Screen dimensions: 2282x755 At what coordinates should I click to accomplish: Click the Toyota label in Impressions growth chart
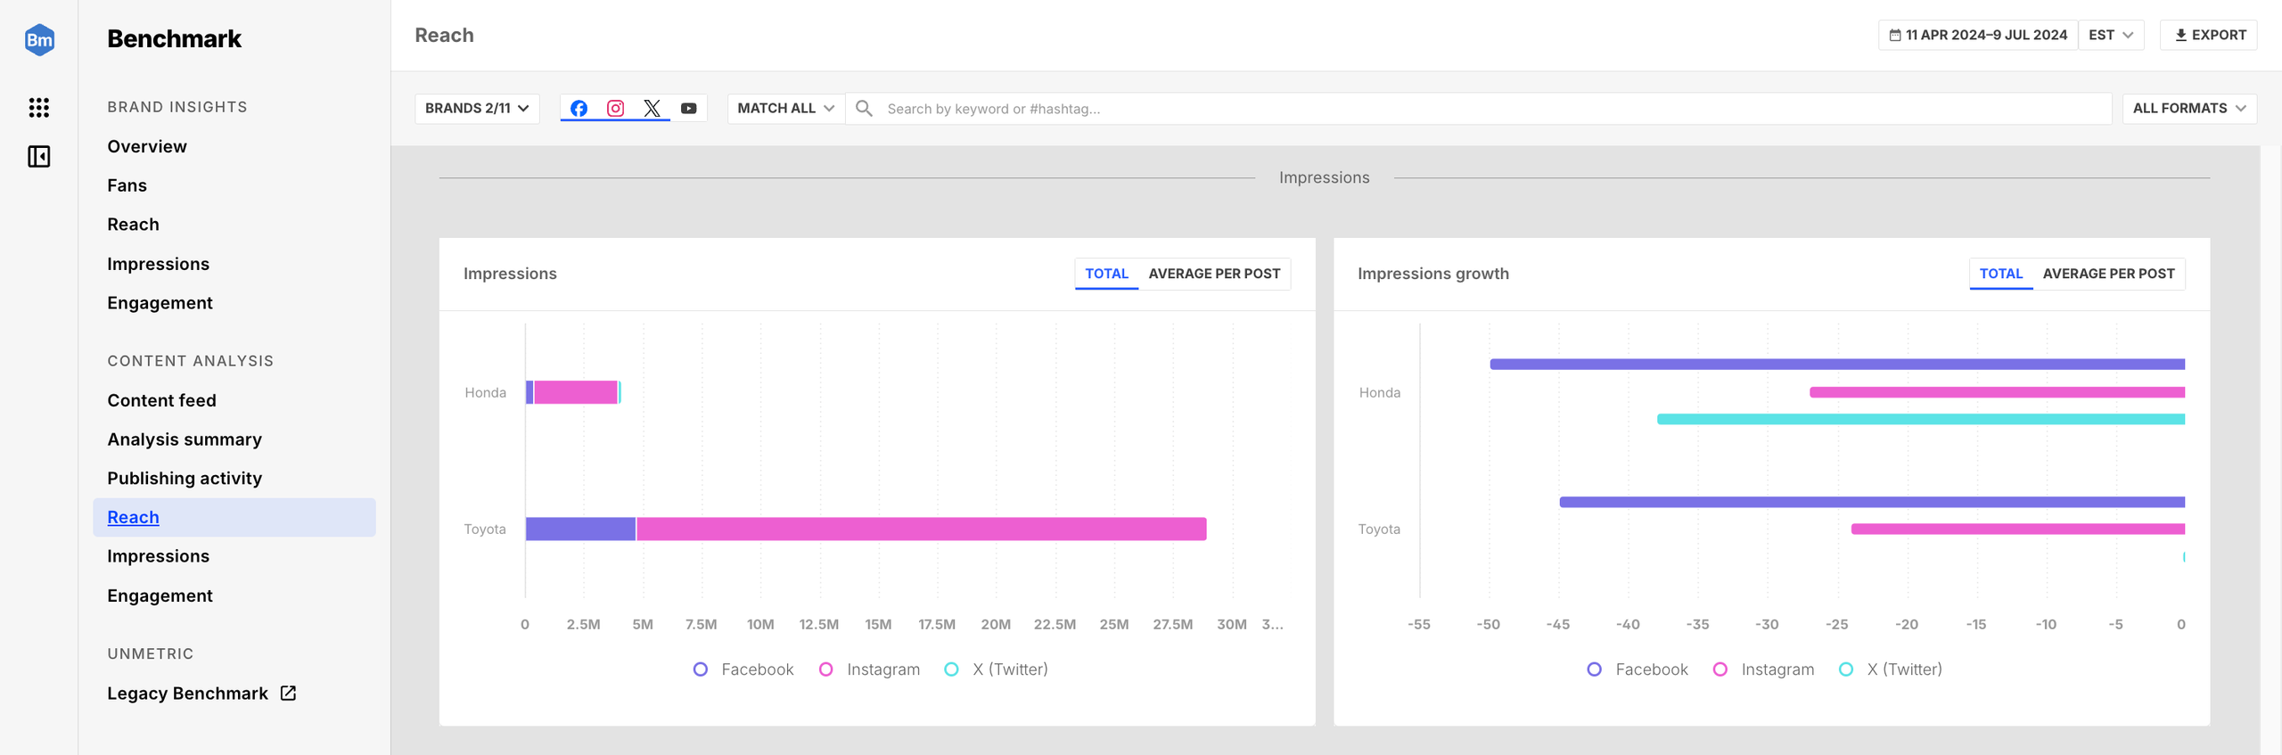tap(1379, 529)
